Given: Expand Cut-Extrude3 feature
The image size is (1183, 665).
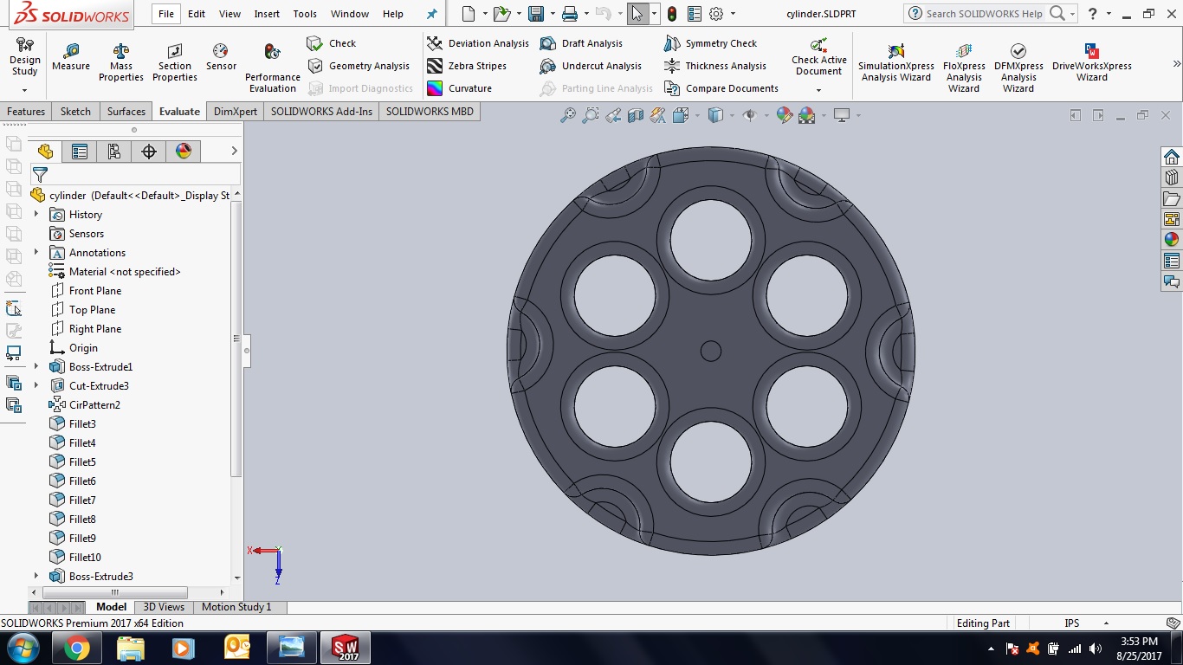Looking at the screenshot, I should coord(36,385).
